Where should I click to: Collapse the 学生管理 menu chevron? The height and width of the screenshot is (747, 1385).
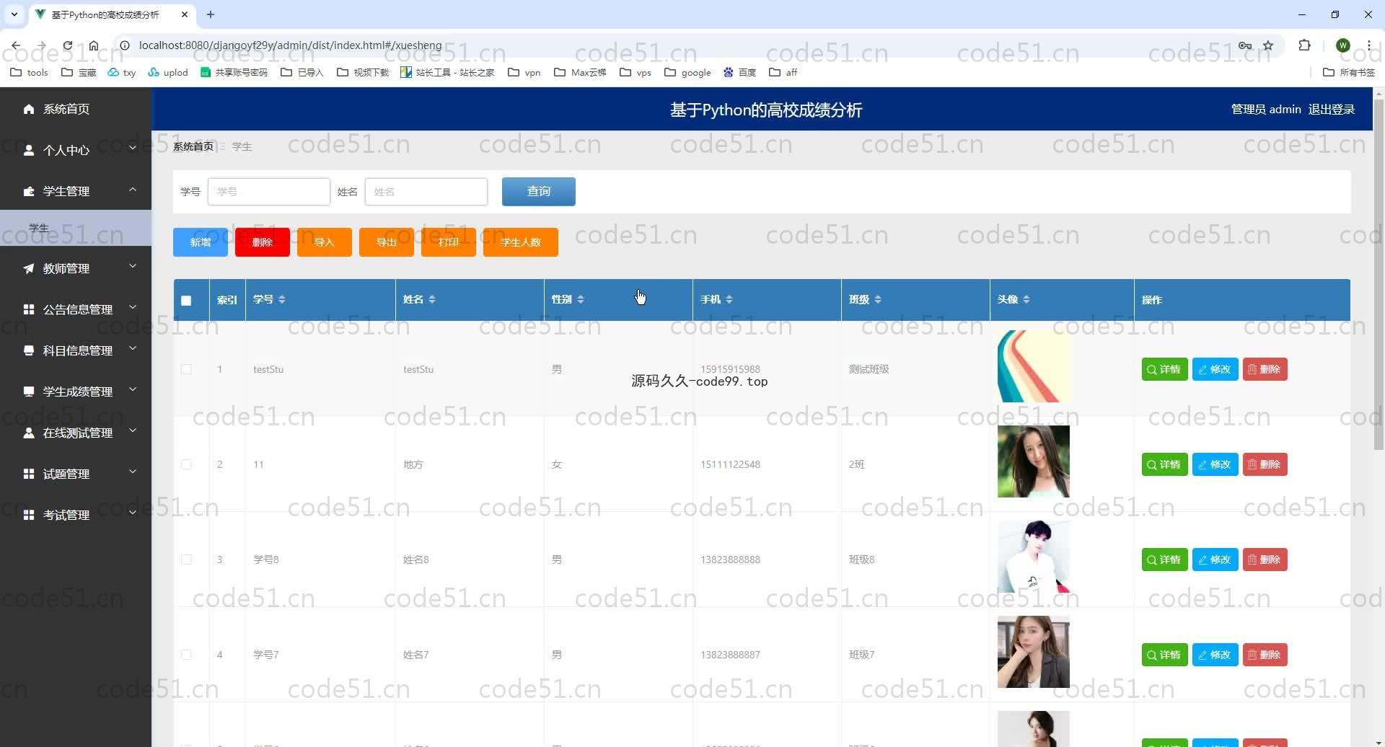coord(133,190)
